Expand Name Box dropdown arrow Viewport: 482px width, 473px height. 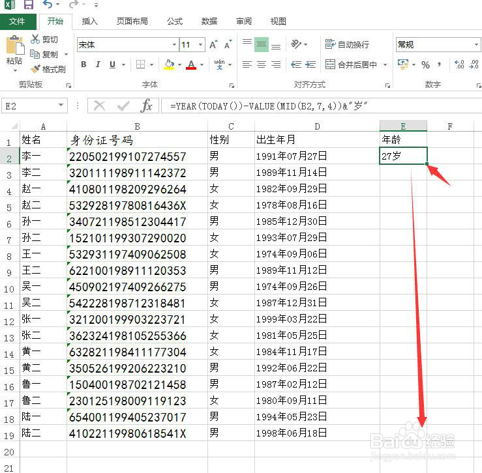point(61,106)
